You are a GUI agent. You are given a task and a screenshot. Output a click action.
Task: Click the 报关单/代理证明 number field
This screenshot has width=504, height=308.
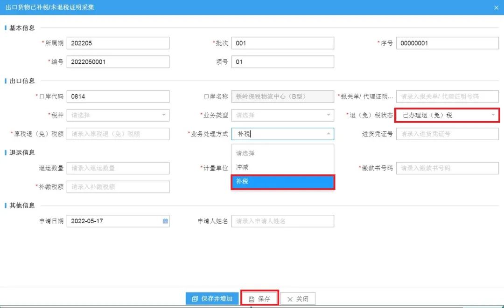click(x=447, y=96)
